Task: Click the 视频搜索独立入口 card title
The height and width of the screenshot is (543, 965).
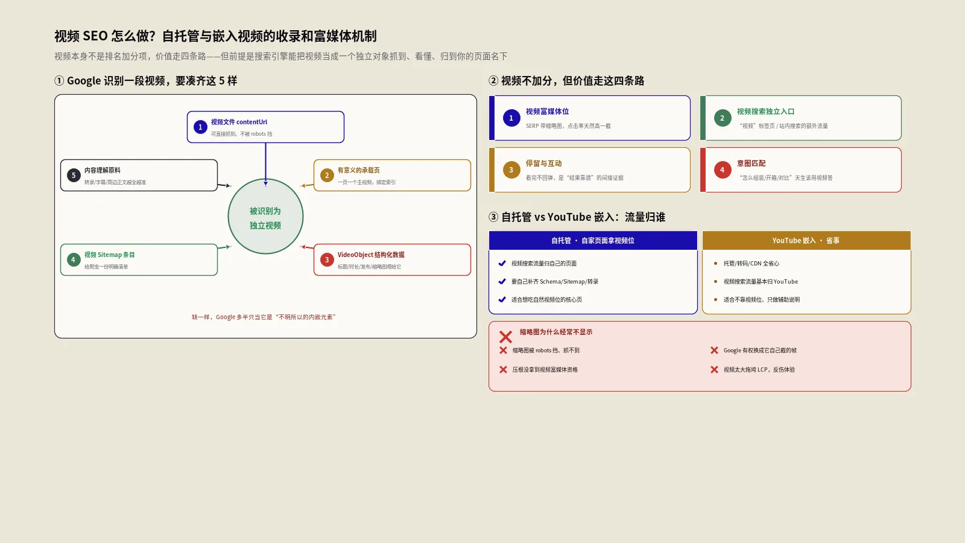Action: pyautogui.click(x=765, y=112)
